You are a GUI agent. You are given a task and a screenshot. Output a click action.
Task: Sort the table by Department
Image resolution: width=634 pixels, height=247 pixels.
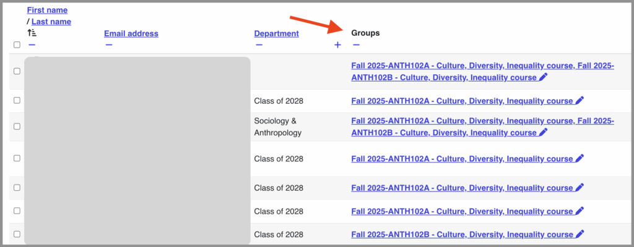(277, 33)
